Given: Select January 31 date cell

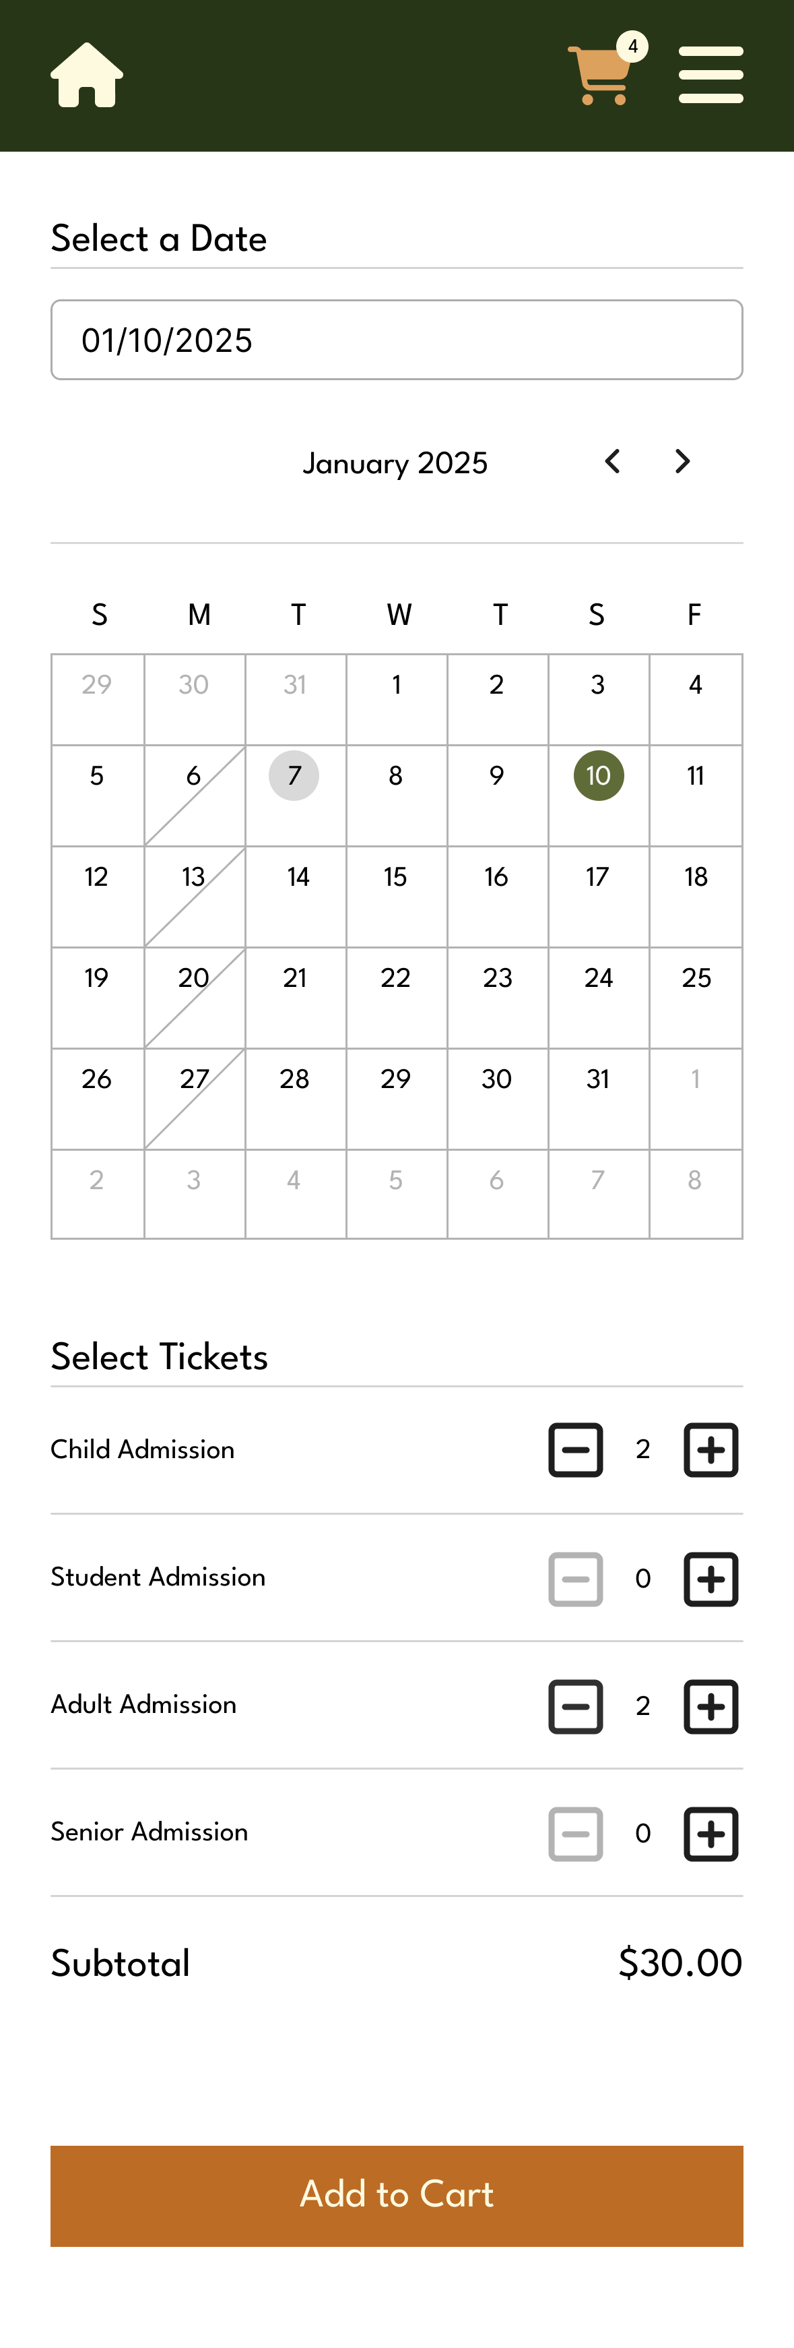Looking at the screenshot, I should [598, 1098].
